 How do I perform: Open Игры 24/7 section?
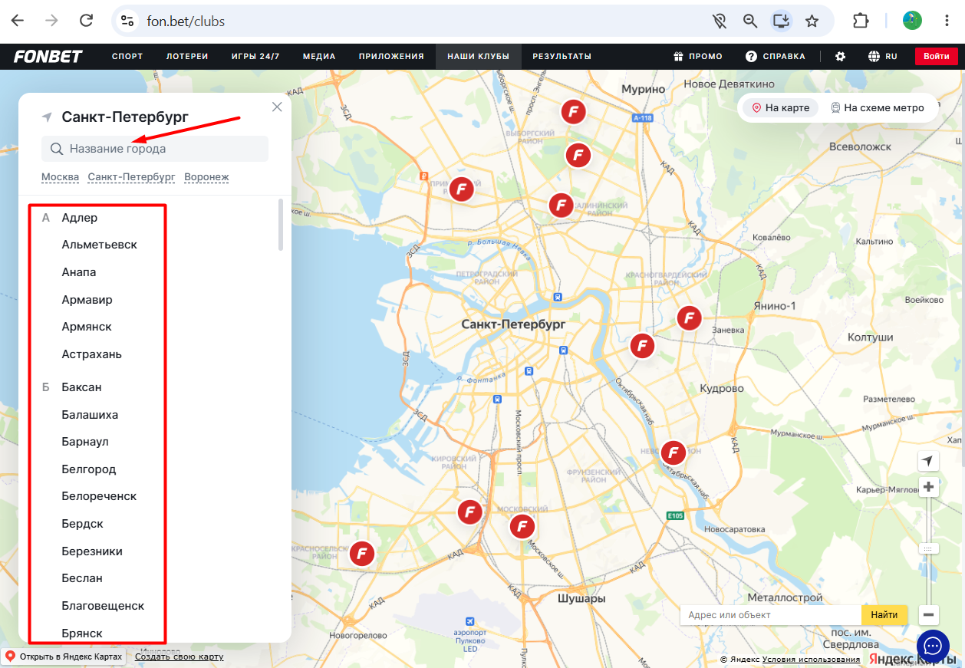tap(255, 56)
